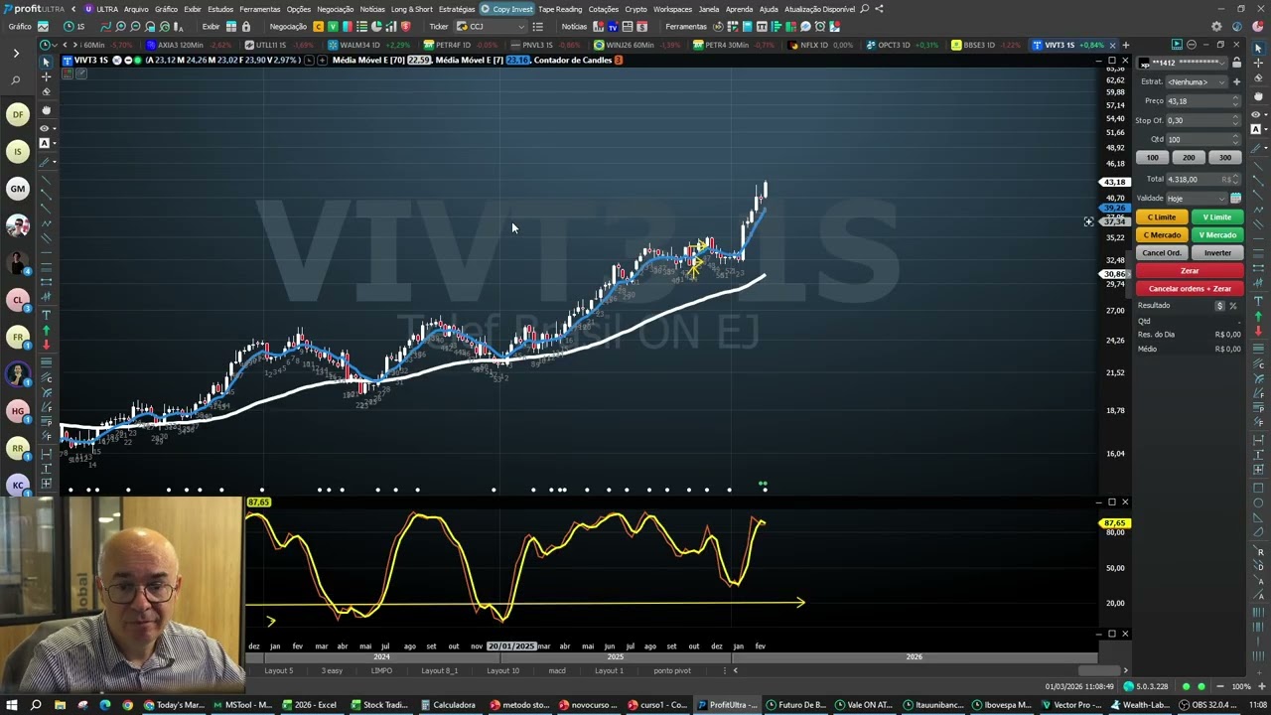Add a strategy with the plus icon

(1236, 82)
